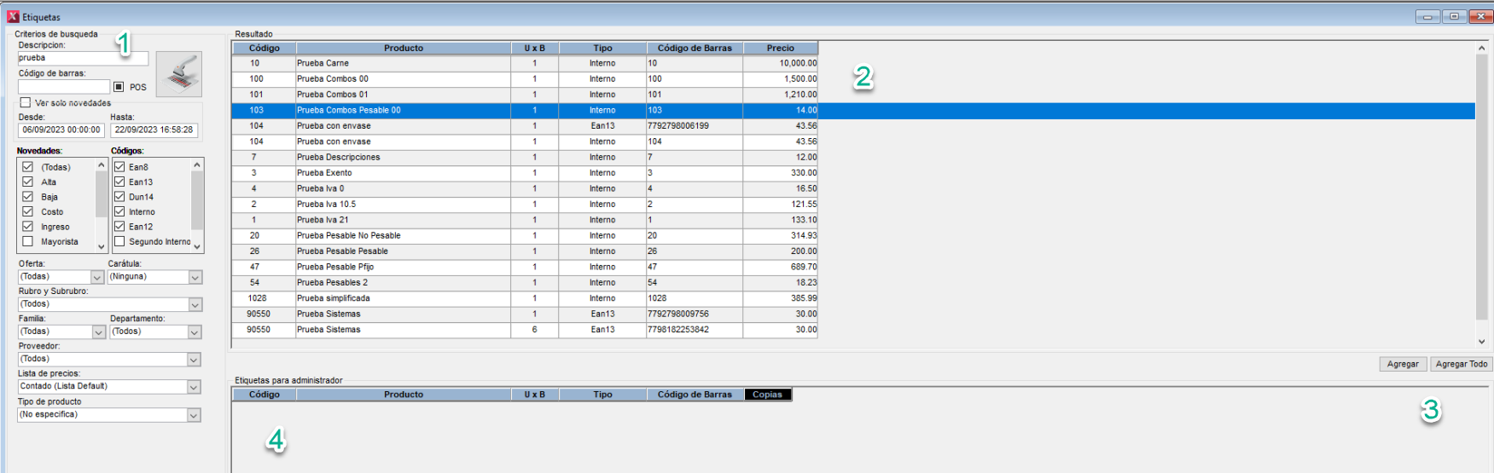
Task: Check the Mayorista novedades option
Action: point(28,242)
